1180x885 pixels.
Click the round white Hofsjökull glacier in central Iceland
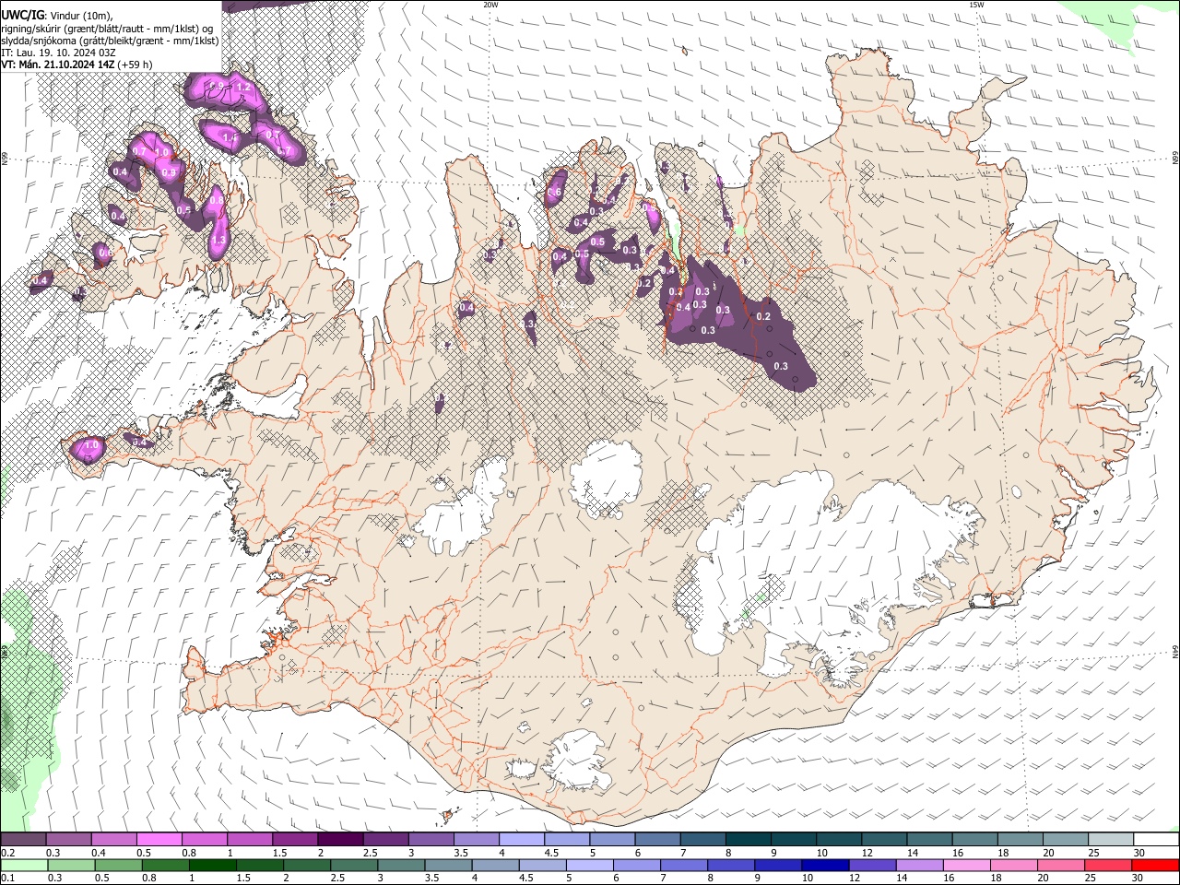point(606,477)
